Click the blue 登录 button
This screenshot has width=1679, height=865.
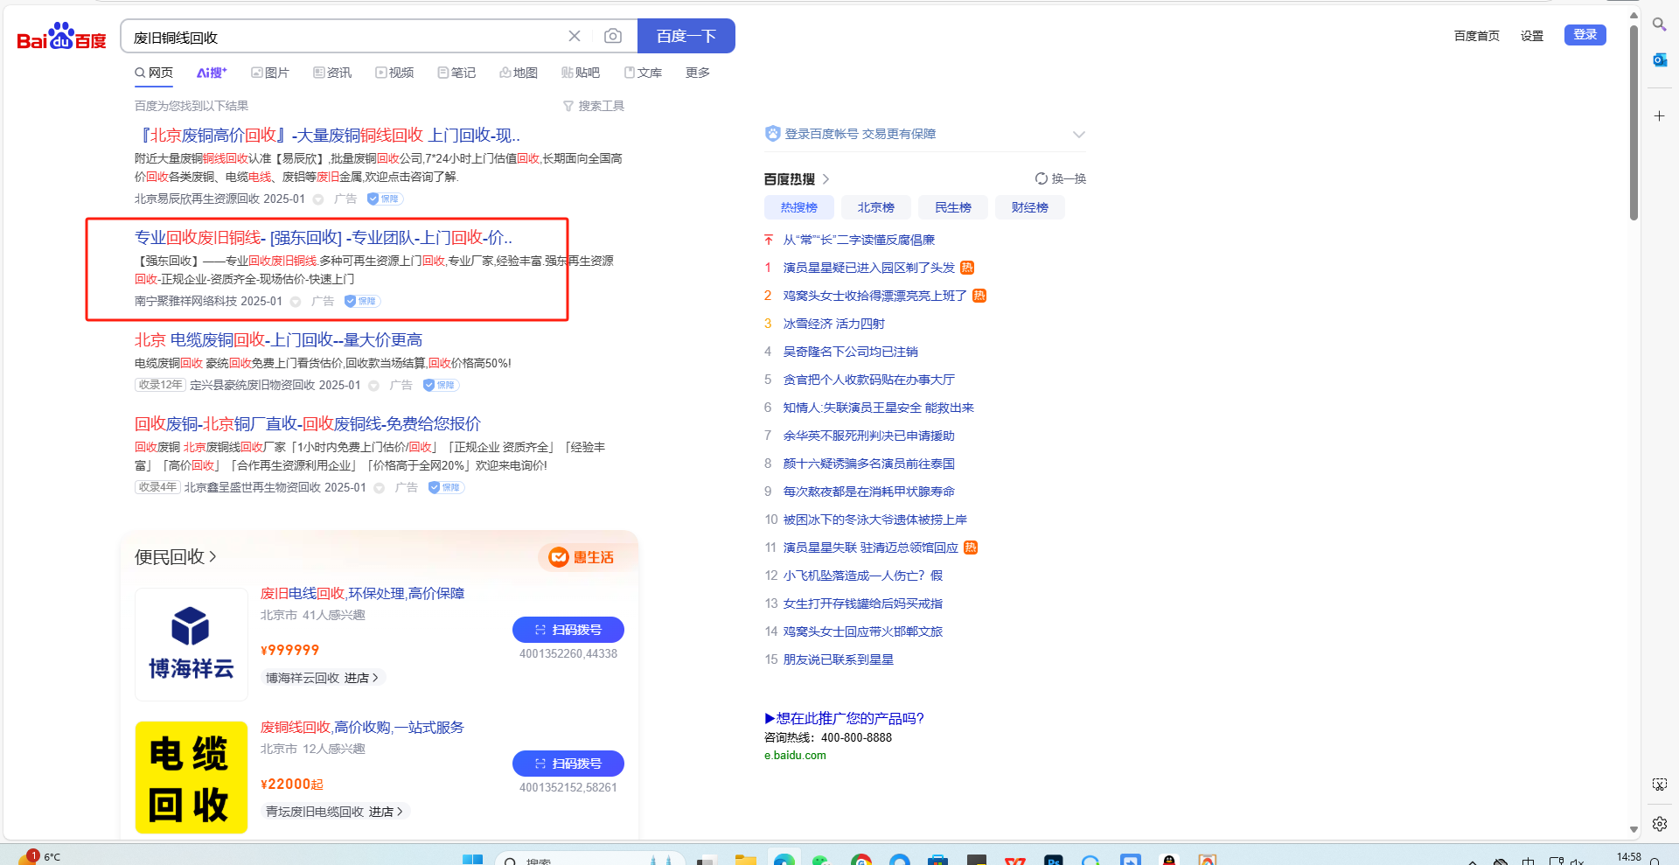pyautogui.click(x=1585, y=35)
